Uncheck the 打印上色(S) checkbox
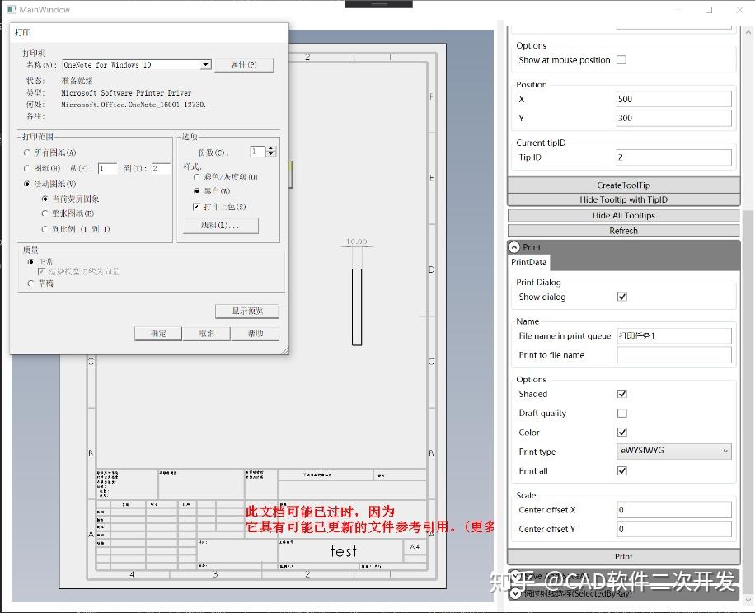Screen dimensions: 755x613 pos(195,206)
